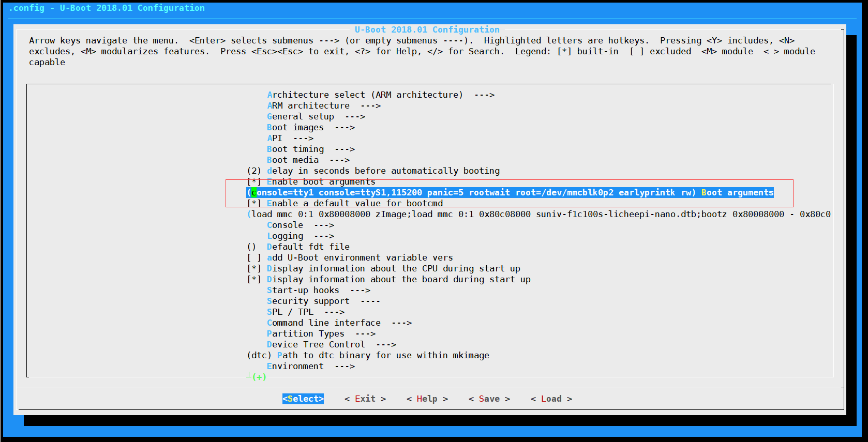868x442 pixels.
Task: Select the highlighted Boot arguments string entry
Action: pos(510,192)
